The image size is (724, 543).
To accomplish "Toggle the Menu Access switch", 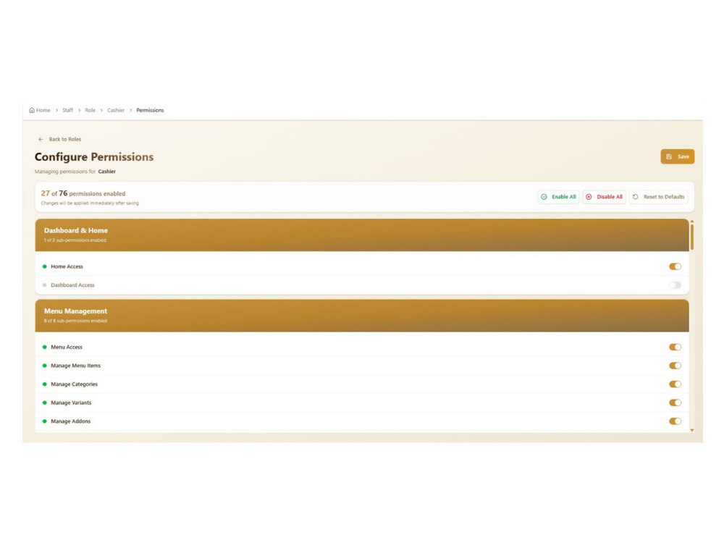I will point(675,348).
